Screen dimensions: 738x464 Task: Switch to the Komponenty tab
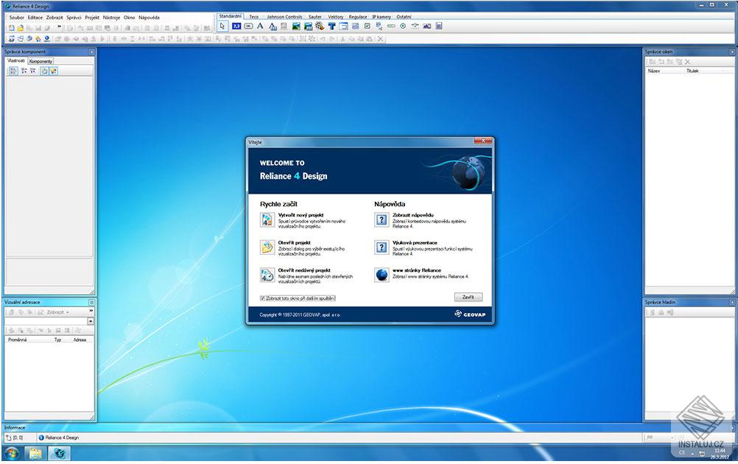click(x=41, y=61)
